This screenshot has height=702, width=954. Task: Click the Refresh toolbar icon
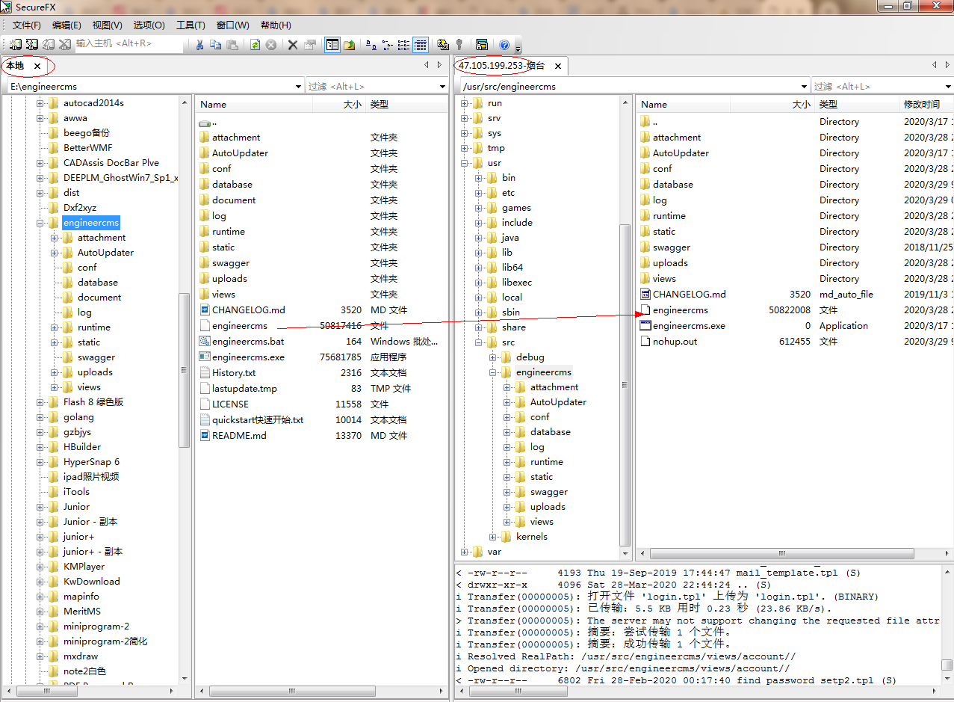click(255, 45)
